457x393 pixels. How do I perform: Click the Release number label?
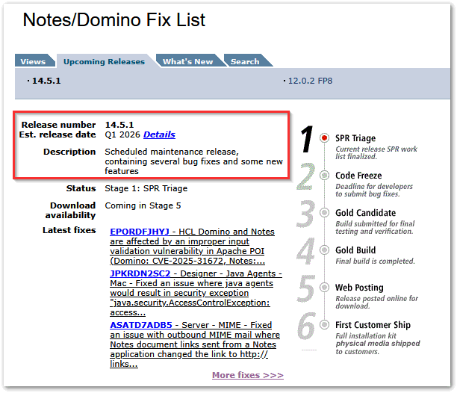[x=58, y=125]
